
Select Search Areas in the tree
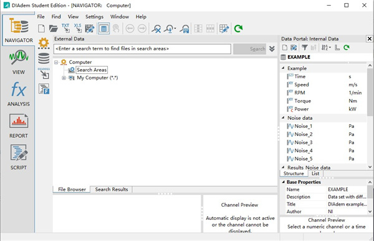coord(92,70)
